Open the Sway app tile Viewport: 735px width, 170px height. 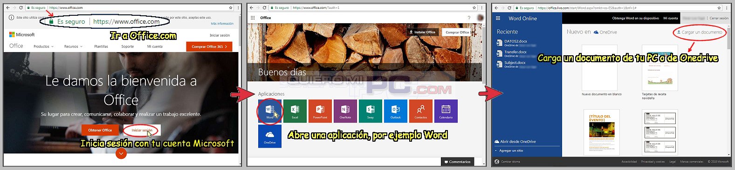(371, 111)
